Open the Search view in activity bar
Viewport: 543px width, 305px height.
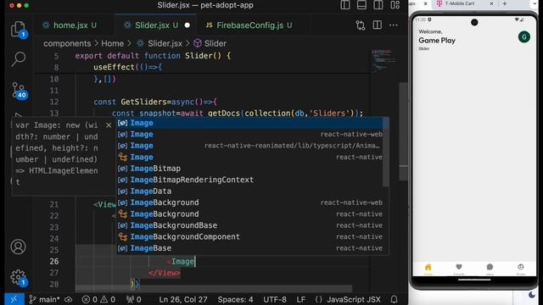click(x=19, y=58)
